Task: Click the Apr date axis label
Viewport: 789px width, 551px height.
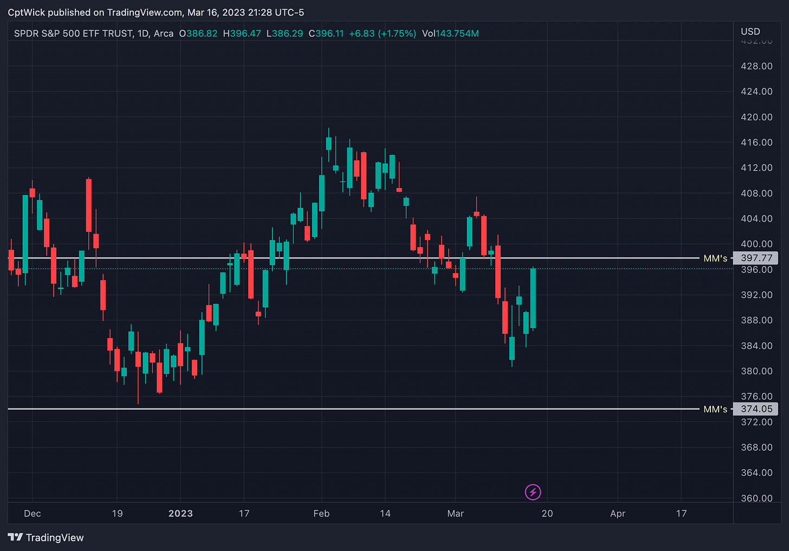Action: pyautogui.click(x=618, y=514)
